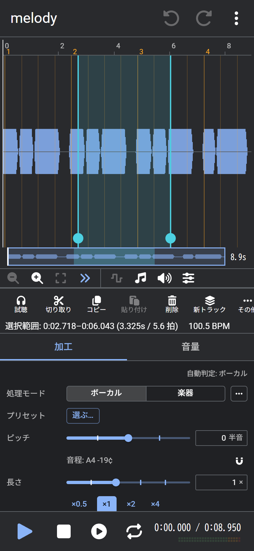
Task: Fit selection to screen icon
Action: (x=61, y=278)
